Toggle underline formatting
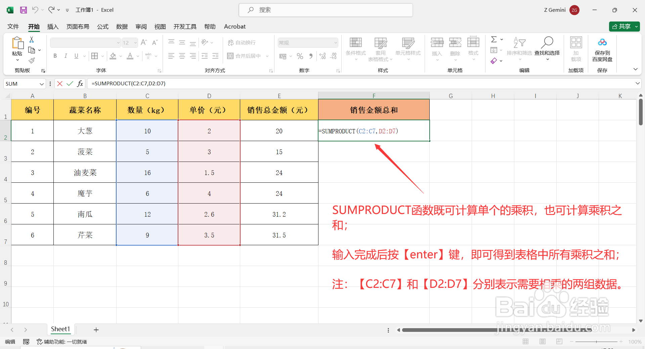Viewport: 645px width, 349px height. click(x=76, y=56)
